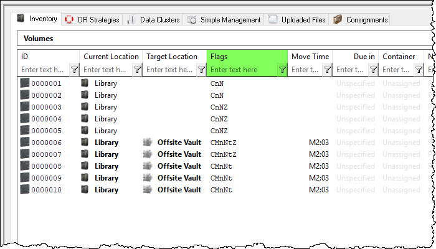
Task: Open the ID column filter funnel
Action: [x=74, y=70]
